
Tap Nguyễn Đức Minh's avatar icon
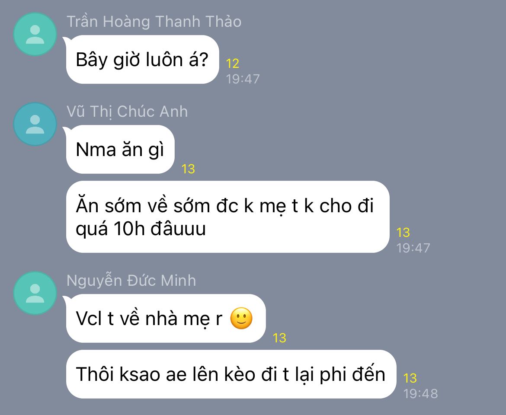35,293
